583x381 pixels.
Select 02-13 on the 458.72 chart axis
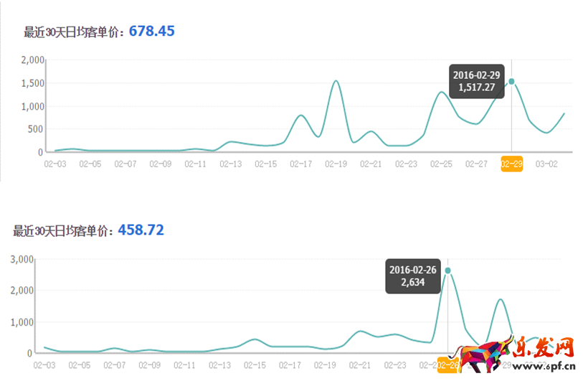click(x=219, y=364)
